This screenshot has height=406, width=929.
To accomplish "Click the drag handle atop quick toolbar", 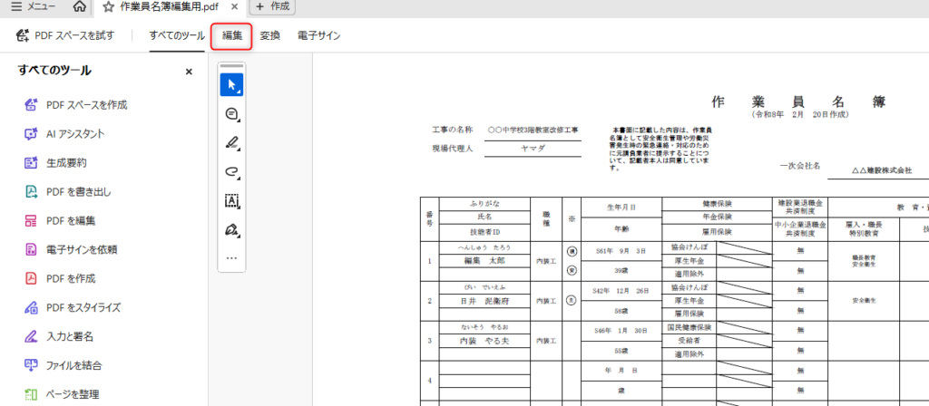I will tap(231, 66).
